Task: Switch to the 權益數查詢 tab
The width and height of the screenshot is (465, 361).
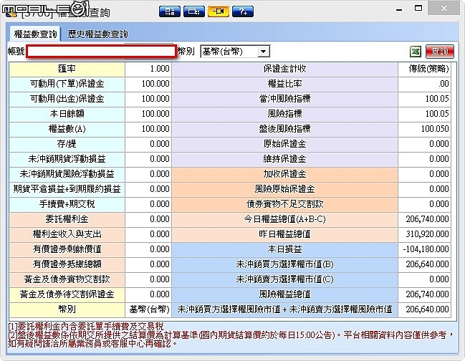Action: pyautogui.click(x=35, y=34)
